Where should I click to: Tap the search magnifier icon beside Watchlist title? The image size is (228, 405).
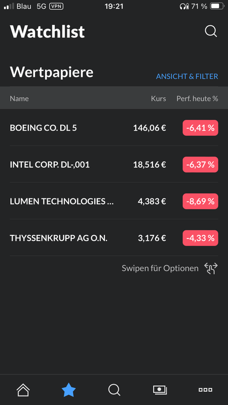(x=211, y=31)
